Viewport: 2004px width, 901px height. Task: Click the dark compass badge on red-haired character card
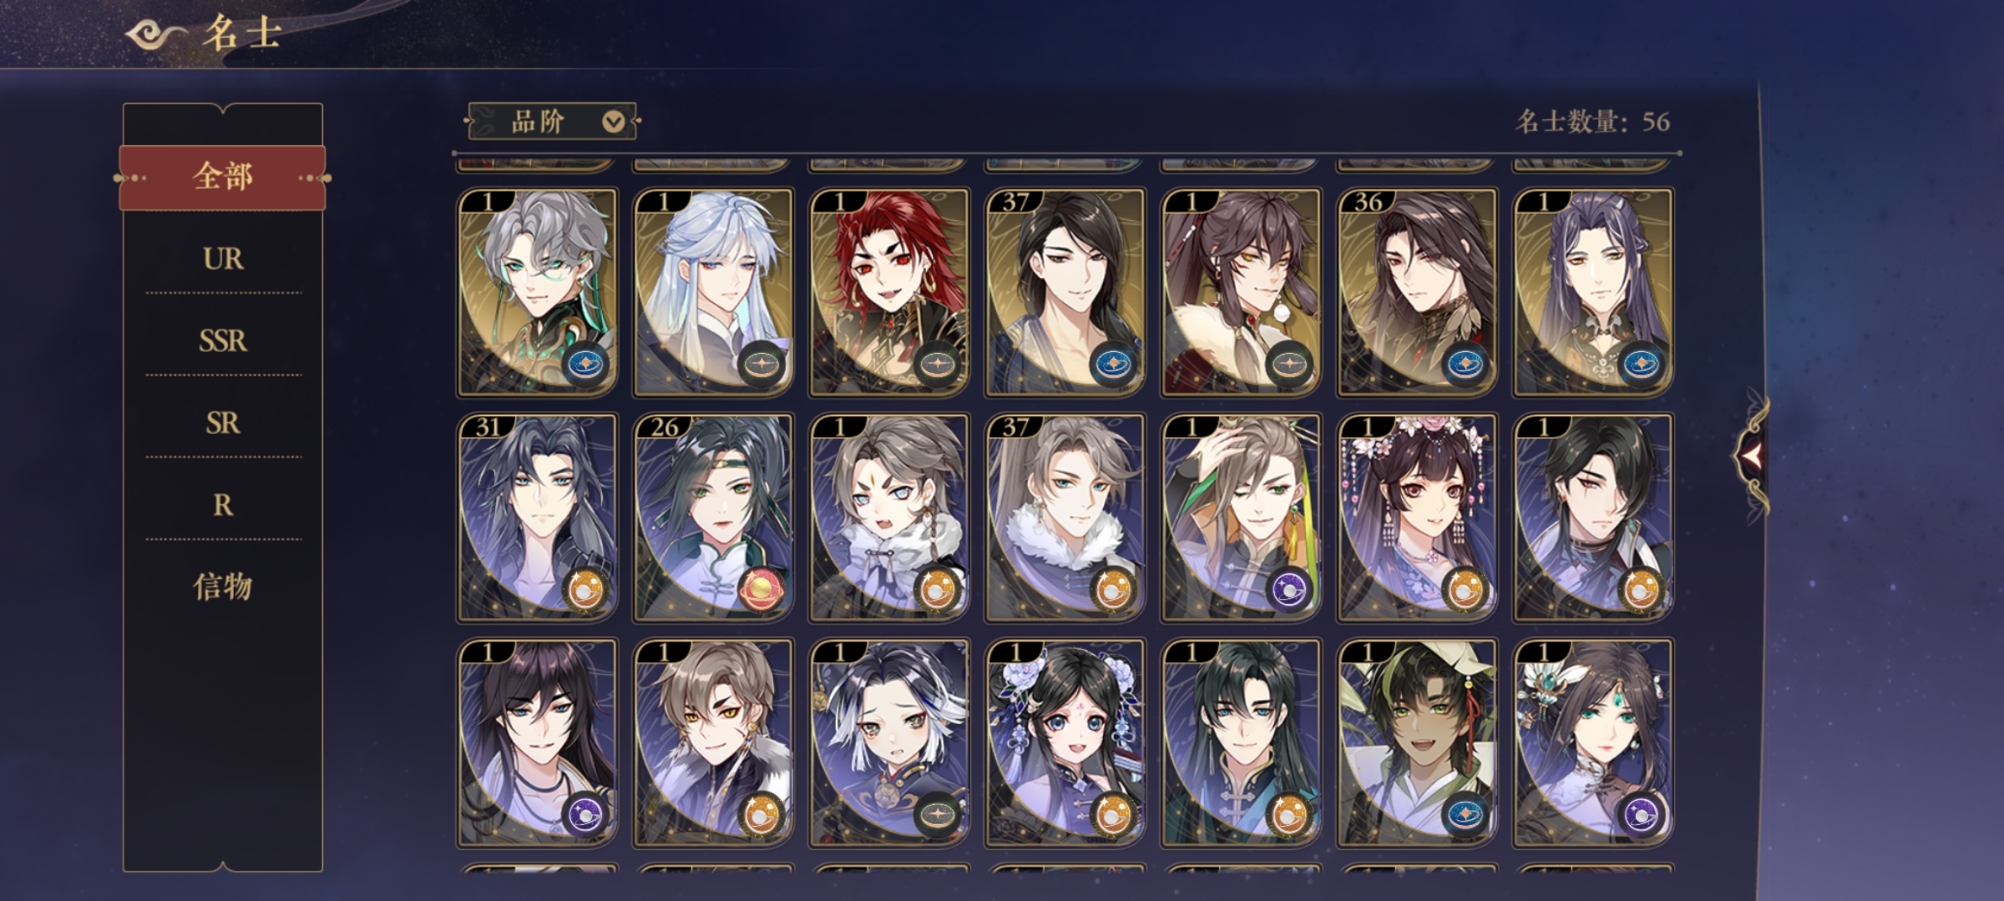tap(937, 365)
